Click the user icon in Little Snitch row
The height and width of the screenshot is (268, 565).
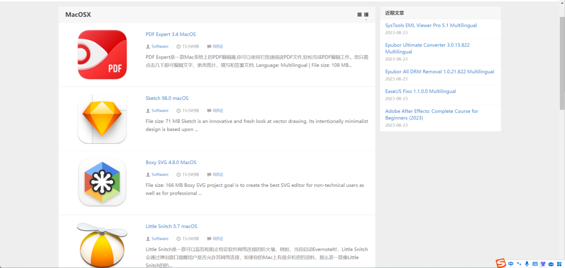(x=148, y=238)
